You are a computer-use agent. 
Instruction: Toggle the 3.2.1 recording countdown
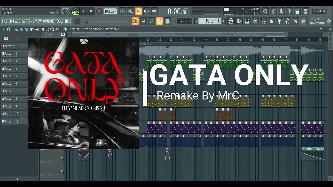tap(139, 11)
